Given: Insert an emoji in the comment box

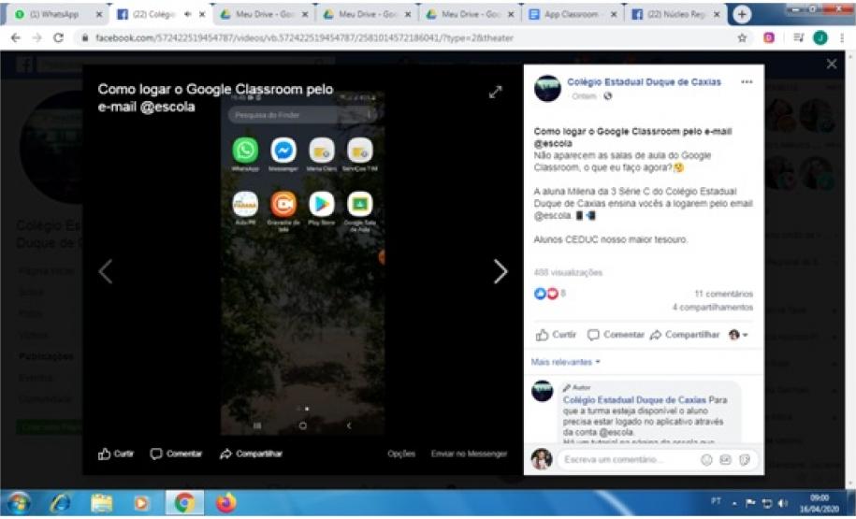Looking at the screenshot, I should pyautogui.click(x=707, y=460).
